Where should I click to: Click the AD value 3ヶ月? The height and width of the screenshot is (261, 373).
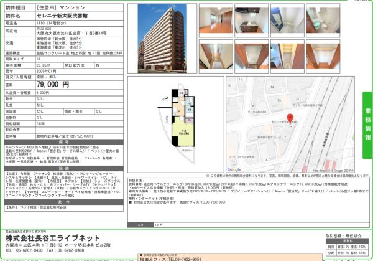159,225
